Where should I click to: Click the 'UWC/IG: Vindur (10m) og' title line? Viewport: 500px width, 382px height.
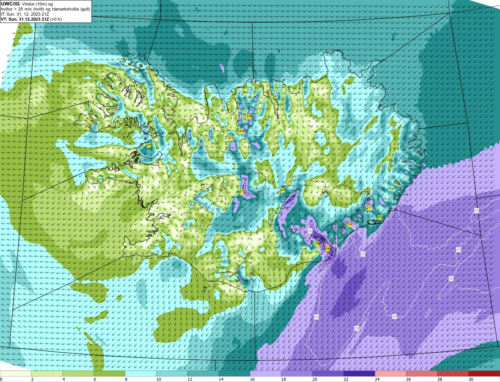click(27, 4)
